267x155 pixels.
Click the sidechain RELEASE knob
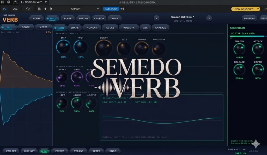click(239, 70)
